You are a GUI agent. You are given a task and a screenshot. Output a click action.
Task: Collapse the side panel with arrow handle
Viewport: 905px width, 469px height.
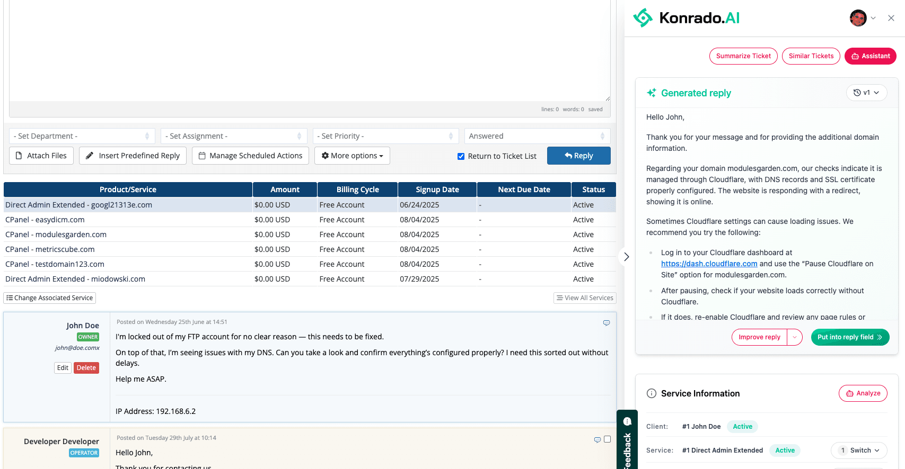(x=626, y=257)
